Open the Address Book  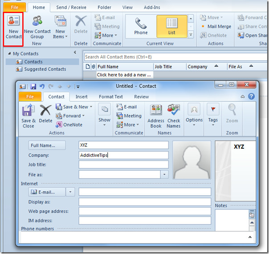click(156, 116)
